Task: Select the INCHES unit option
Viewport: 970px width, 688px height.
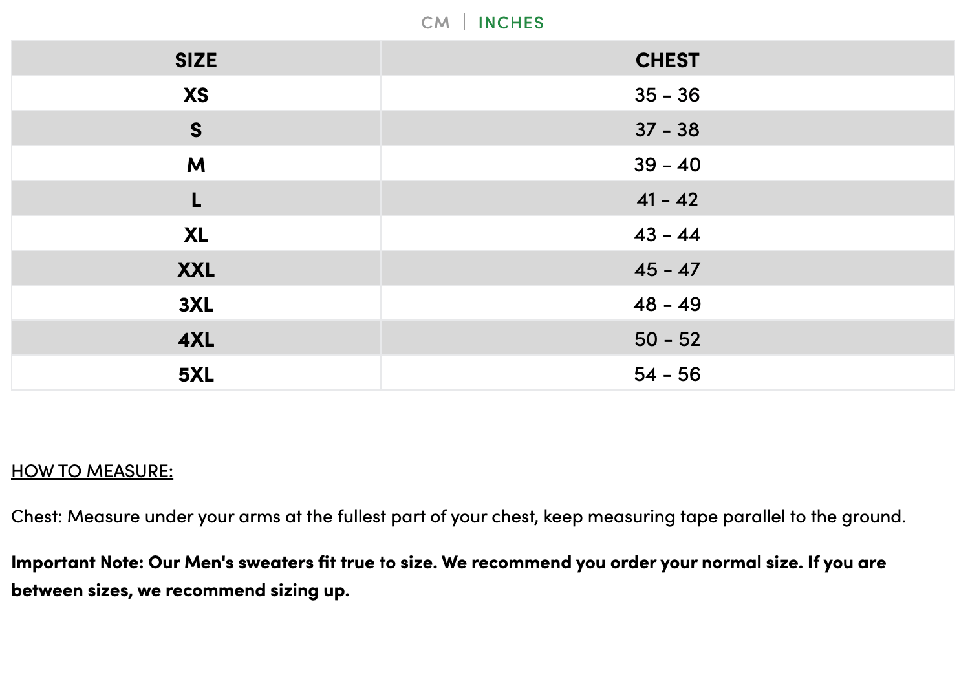Action: 511,23
